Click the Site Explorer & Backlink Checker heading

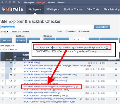[30, 22]
